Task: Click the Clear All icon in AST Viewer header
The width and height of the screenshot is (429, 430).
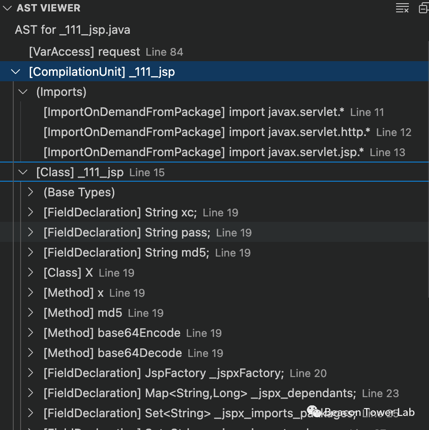Action: (402, 8)
